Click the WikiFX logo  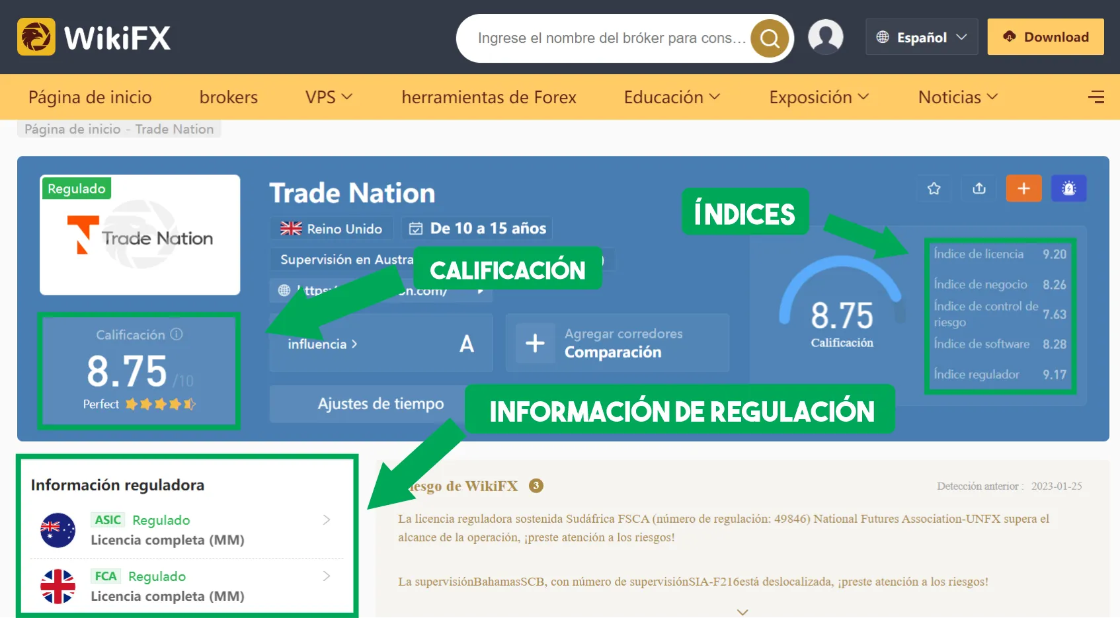(94, 37)
